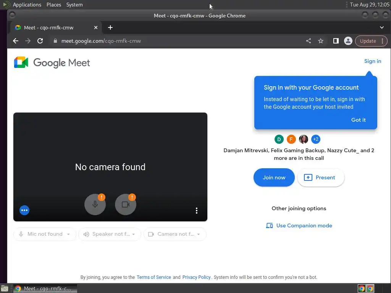391x293 pixels.
Task: Dismiss tooltip with Got it
Action: coord(358,120)
